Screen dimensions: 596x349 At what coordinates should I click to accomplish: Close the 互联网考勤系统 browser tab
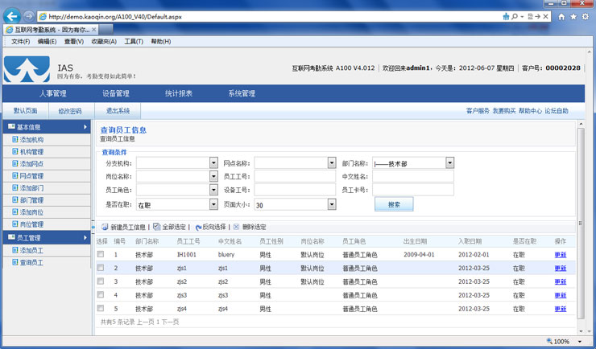pyautogui.click(x=94, y=29)
